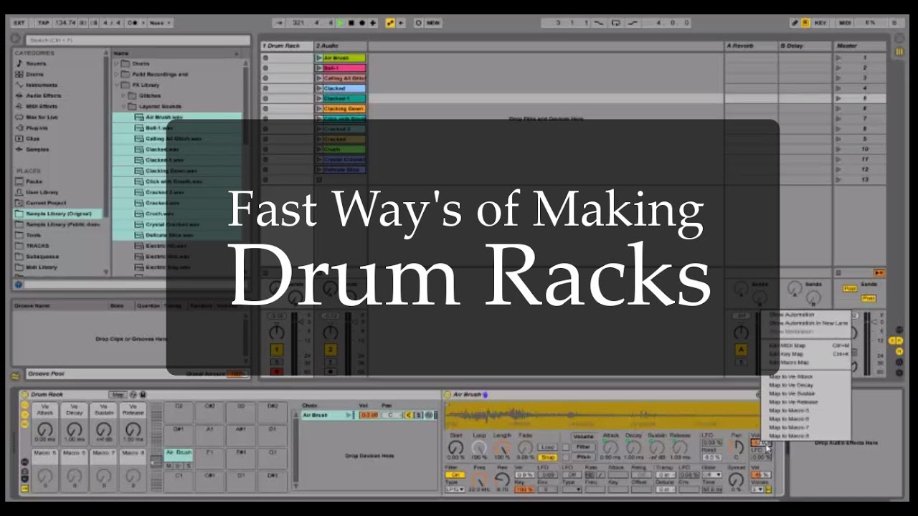The width and height of the screenshot is (918, 516).
Task: Select the C2 pad in the Drum Rack
Action: pos(179,414)
